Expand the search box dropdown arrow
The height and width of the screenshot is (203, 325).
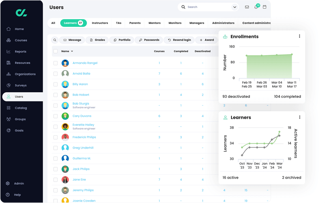[x=234, y=7]
